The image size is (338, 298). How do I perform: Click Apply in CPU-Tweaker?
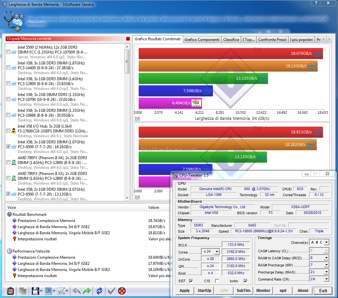point(185,291)
